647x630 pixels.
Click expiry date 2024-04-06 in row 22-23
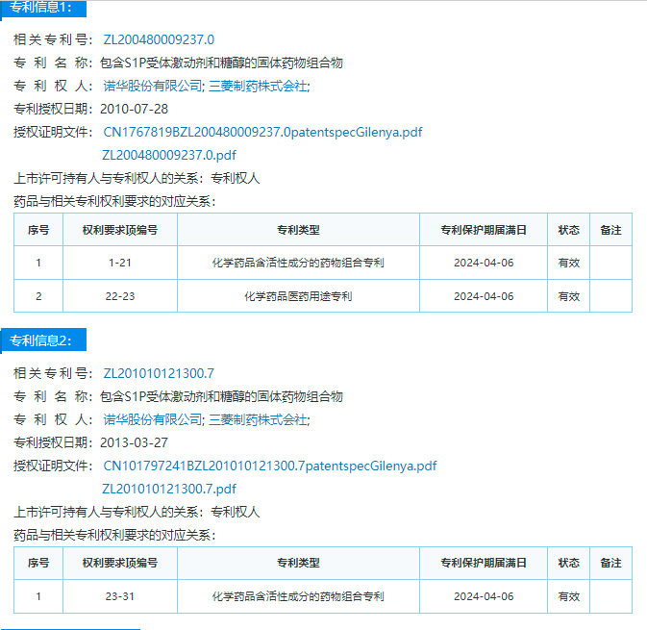(x=484, y=296)
